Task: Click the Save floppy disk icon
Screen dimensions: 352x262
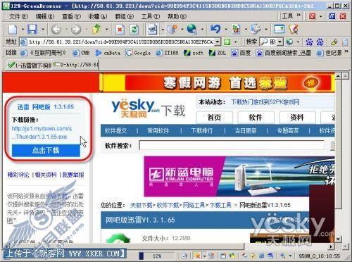Action: click(x=32, y=29)
